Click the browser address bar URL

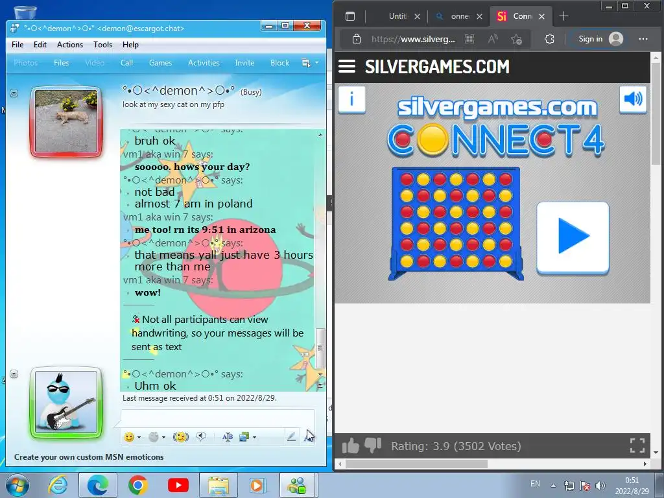413,40
